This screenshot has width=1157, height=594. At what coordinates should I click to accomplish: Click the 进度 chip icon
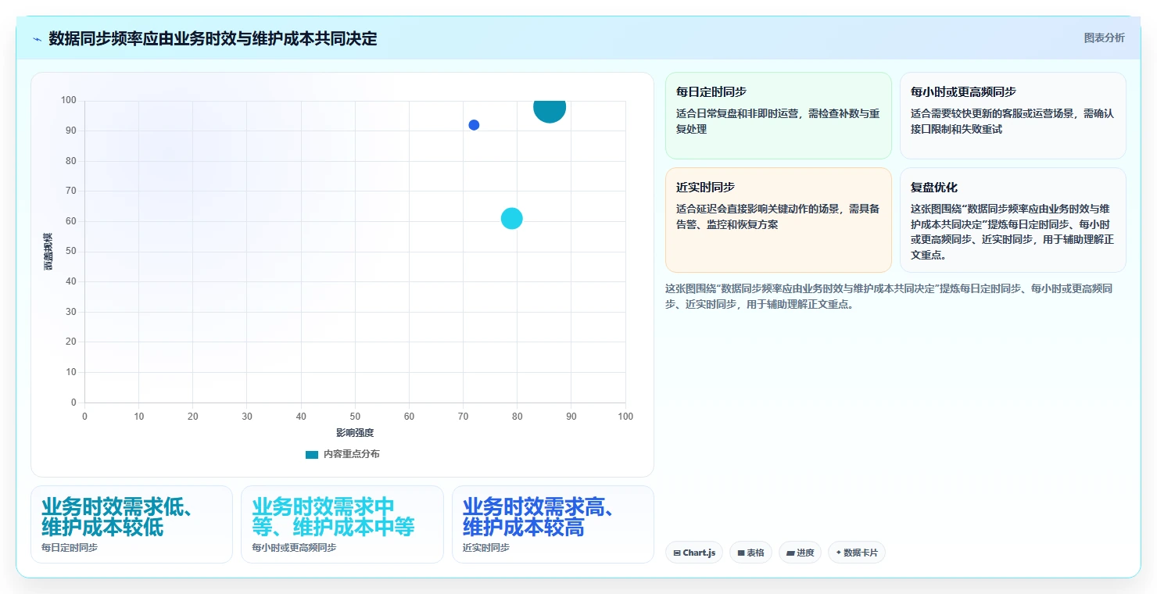790,553
